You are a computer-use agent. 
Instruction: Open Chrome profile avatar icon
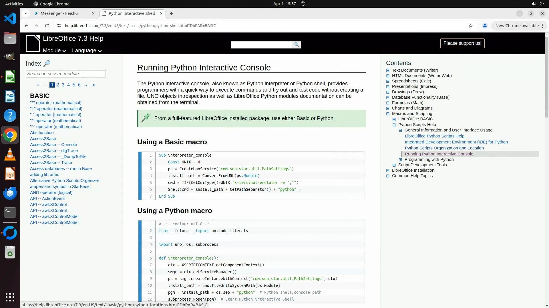tap(485, 26)
